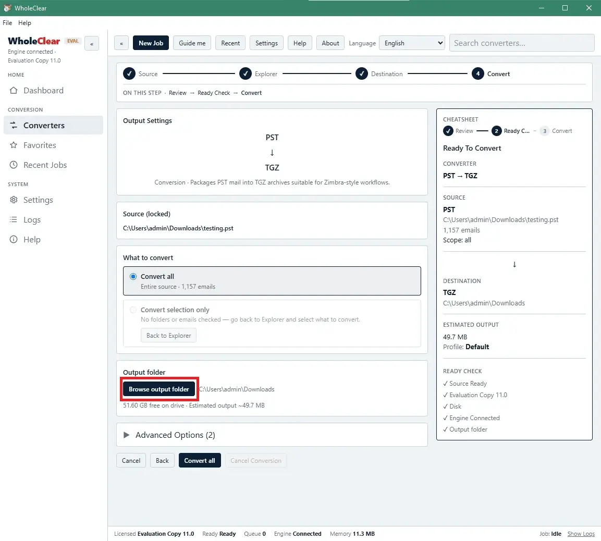Viewport: 601px width, 541px height.
Task: Click 'Source Ready' ready check entry
Action: click(x=465, y=384)
